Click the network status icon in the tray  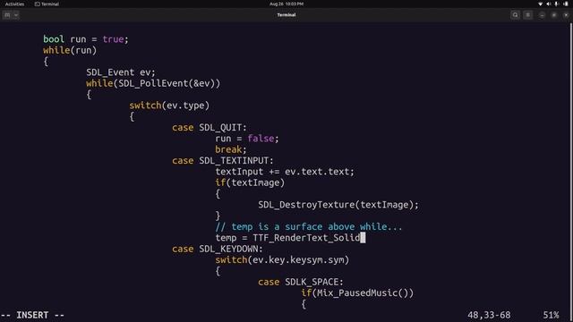click(x=541, y=4)
